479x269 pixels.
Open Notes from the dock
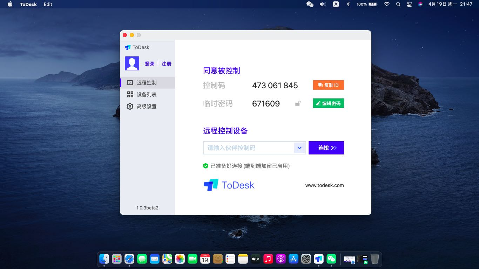click(243, 259)
